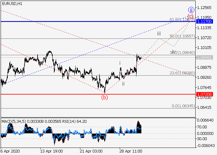
Task: Select the wave iii projection label
Action: pyautogui.click(x=159, y=33)
